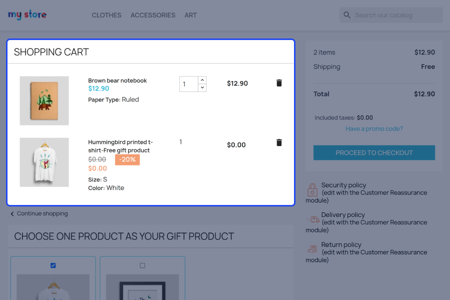450x300 pixels.
Task: Click the -20% discount badge
Action: (x=127, y=159)
